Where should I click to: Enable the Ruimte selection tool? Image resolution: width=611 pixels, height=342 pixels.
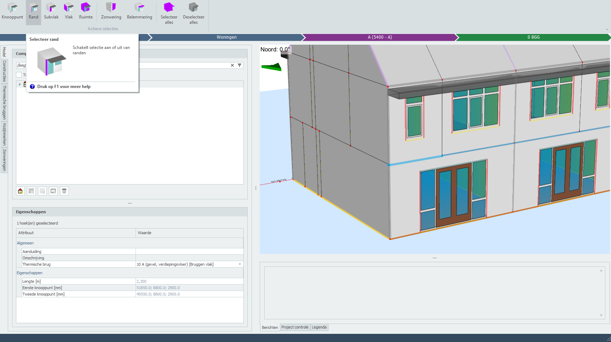[86, 11]
